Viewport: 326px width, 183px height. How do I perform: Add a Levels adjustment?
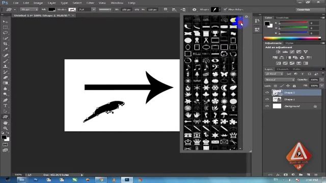click(285, 52)
